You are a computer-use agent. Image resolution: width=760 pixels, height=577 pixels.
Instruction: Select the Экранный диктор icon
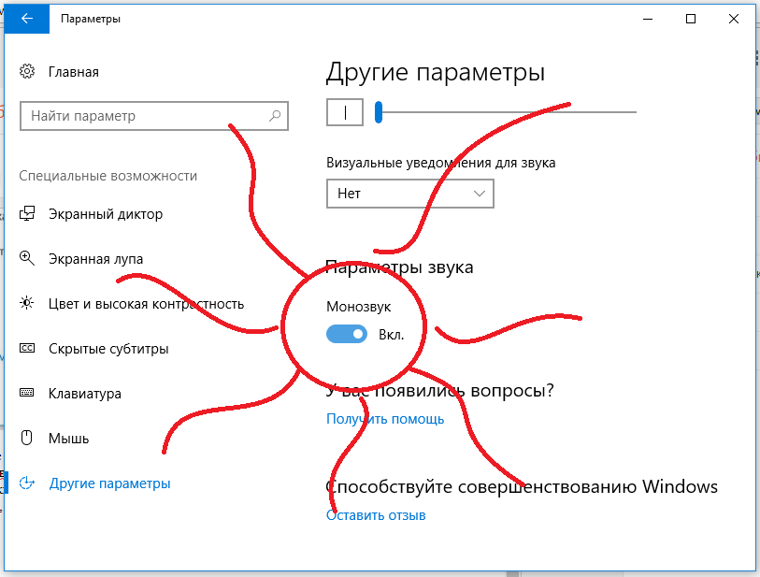click(27, 213)
